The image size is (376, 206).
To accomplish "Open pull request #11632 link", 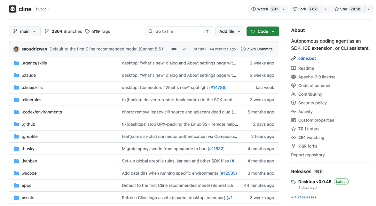I will [216, 149].
